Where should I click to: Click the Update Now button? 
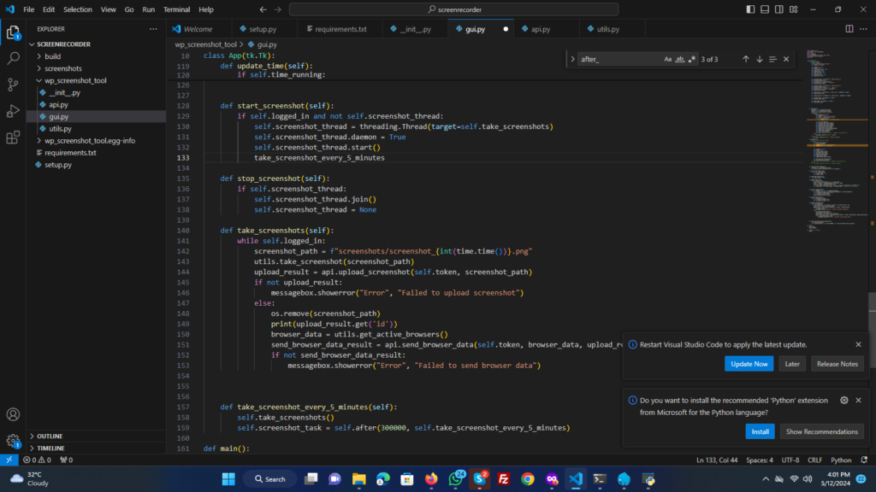click(749, 364)
